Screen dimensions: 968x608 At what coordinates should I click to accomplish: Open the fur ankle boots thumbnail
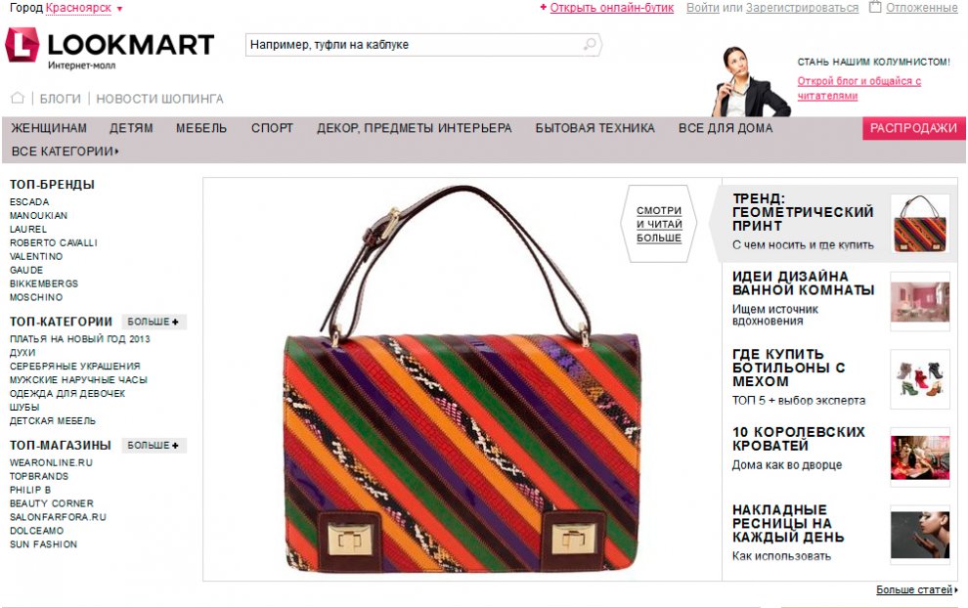[x=920, y=379]
